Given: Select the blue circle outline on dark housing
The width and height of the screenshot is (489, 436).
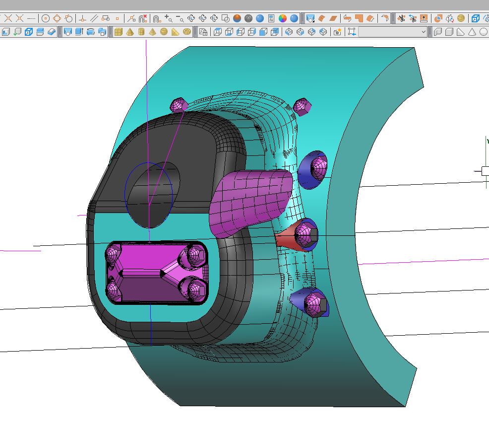Looking at the screenshot, I should [148, 195].
